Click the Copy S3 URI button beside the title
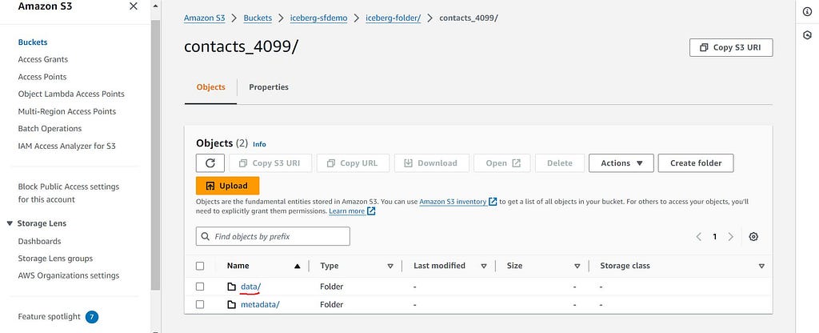The height and width of the screenshot is (333, 819). tap(731, 47)
